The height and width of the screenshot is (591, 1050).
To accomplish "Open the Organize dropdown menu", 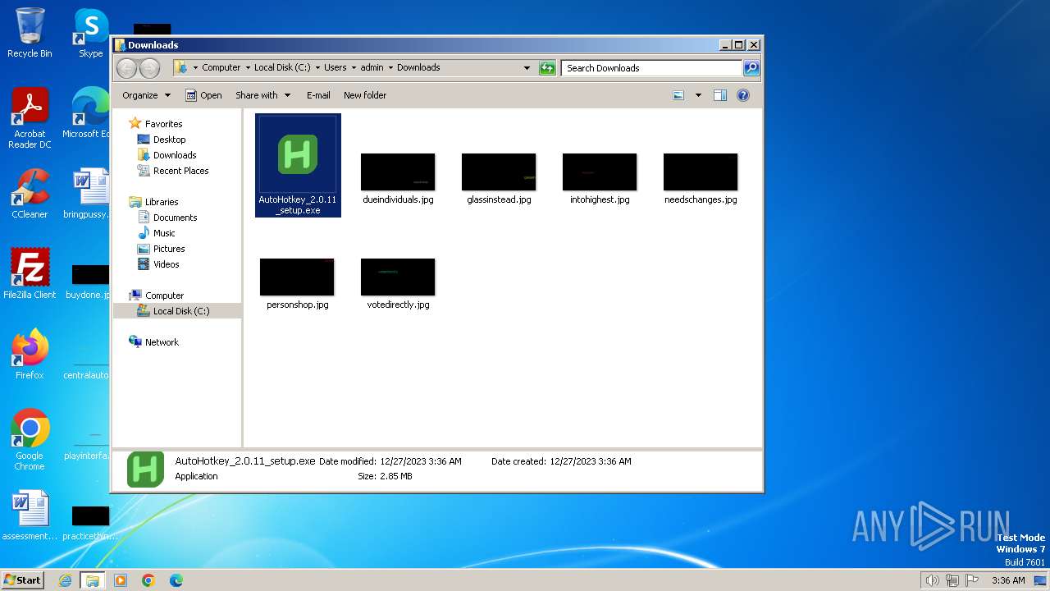I will 146,95.
